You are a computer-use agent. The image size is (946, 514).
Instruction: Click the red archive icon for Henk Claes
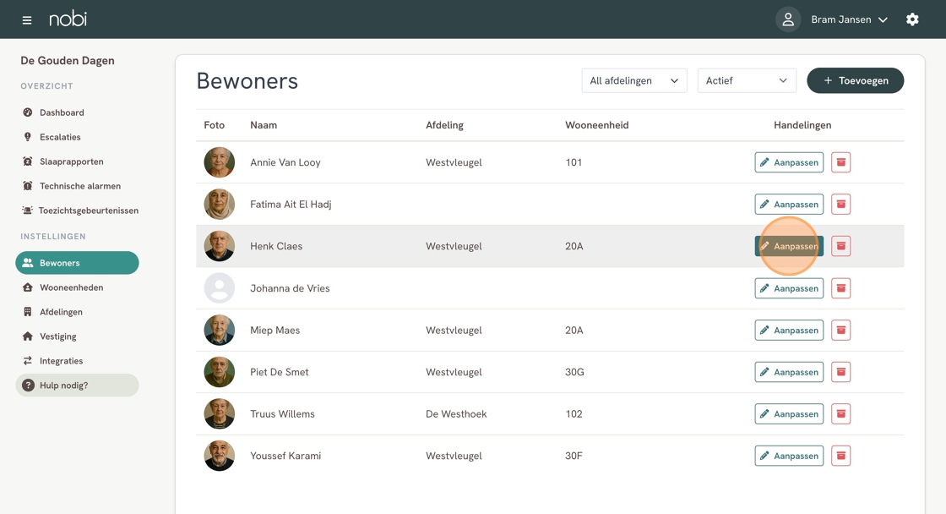[840, 246]
